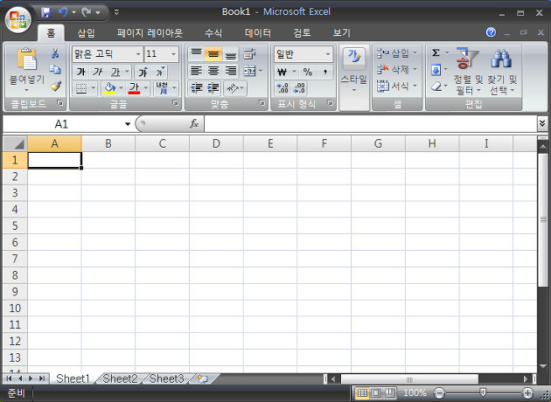Toggle underline formatting

(x=115, y=72)
